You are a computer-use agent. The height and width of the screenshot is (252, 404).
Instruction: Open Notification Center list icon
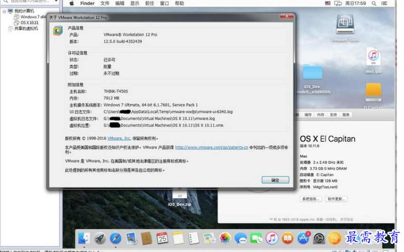(x=384, y=3)
